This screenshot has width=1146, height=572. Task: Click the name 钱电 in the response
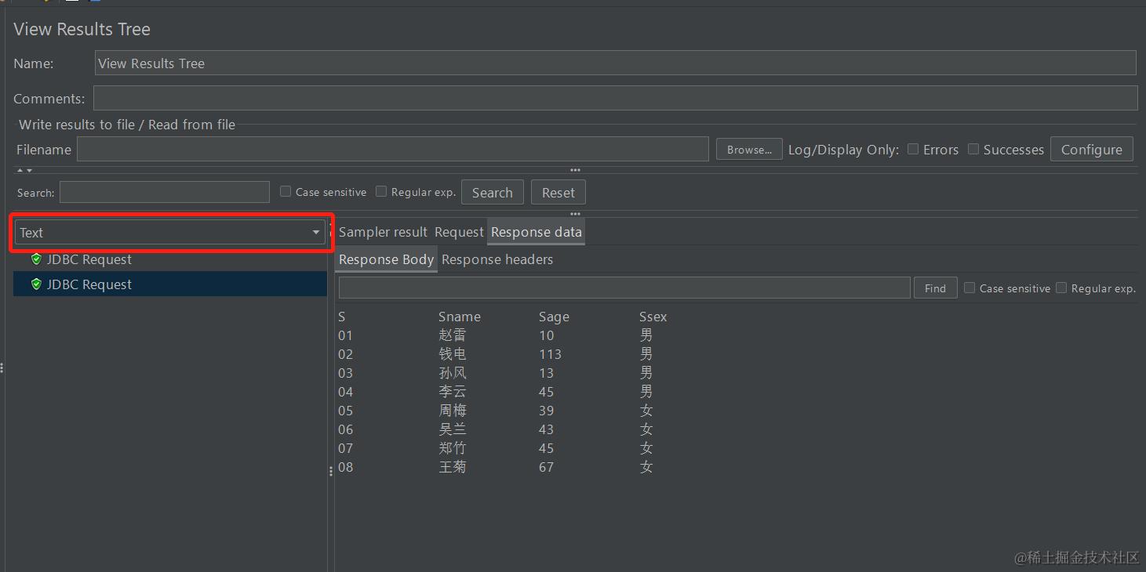pos(453,354)
